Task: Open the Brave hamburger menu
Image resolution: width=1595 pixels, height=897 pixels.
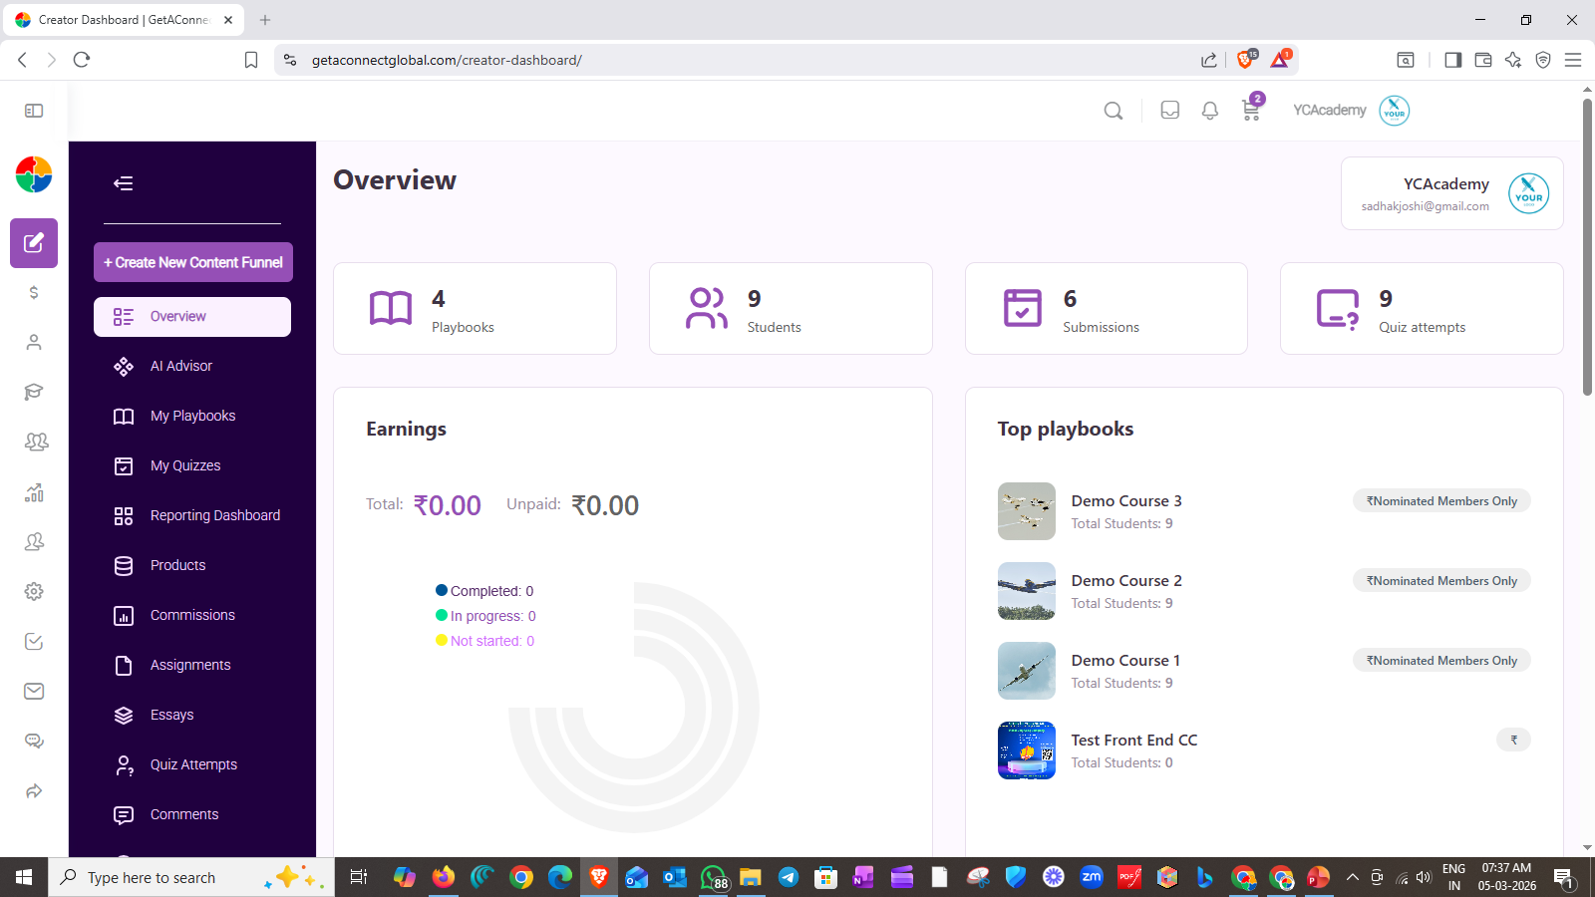Action: [x=1573, y=60]
